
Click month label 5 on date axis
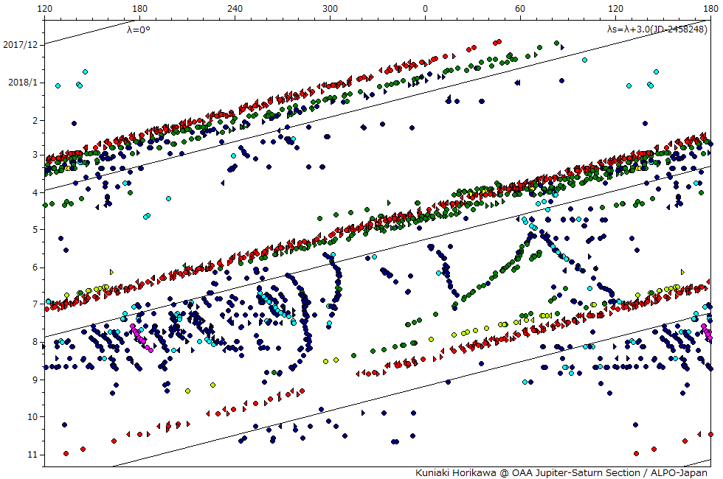[35, 229]
